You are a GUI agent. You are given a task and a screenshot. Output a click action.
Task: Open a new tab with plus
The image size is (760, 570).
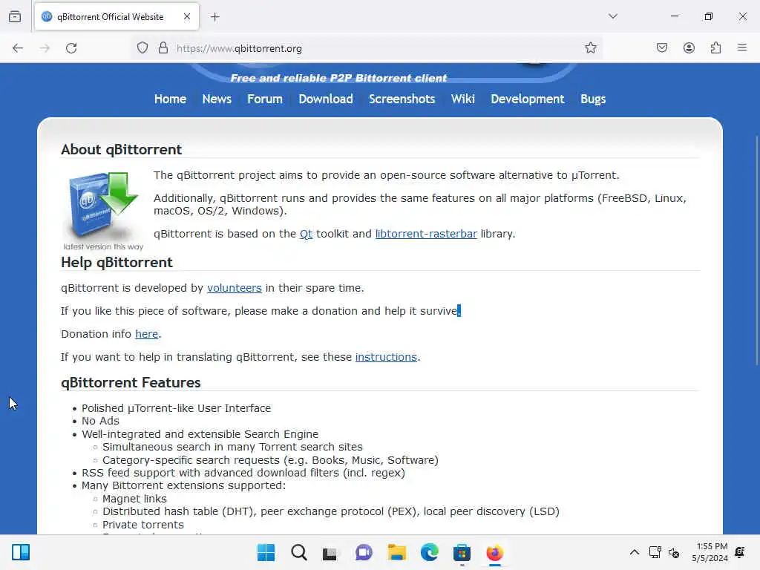215,17
